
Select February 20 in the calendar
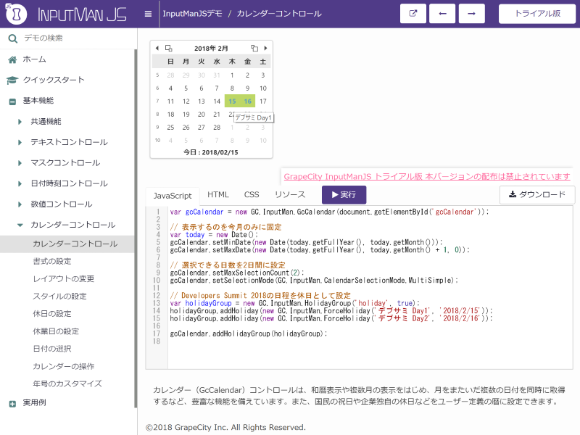coord(202,115)
